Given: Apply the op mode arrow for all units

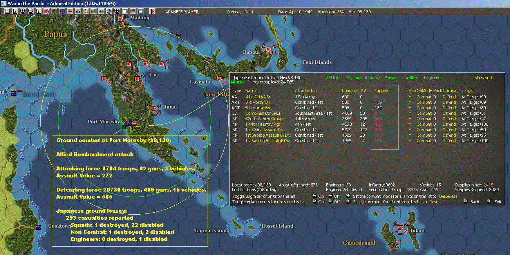Looking at the screenshot, I should click(x=348, y=202).
